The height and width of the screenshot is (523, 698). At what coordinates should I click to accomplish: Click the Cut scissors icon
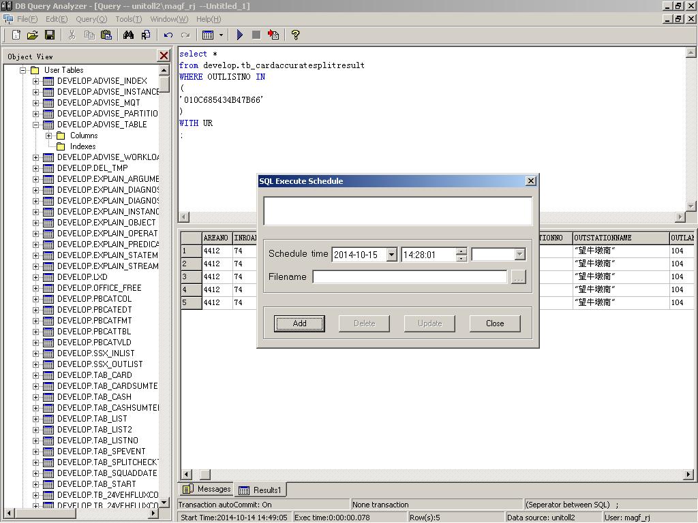tap(72, 35)
